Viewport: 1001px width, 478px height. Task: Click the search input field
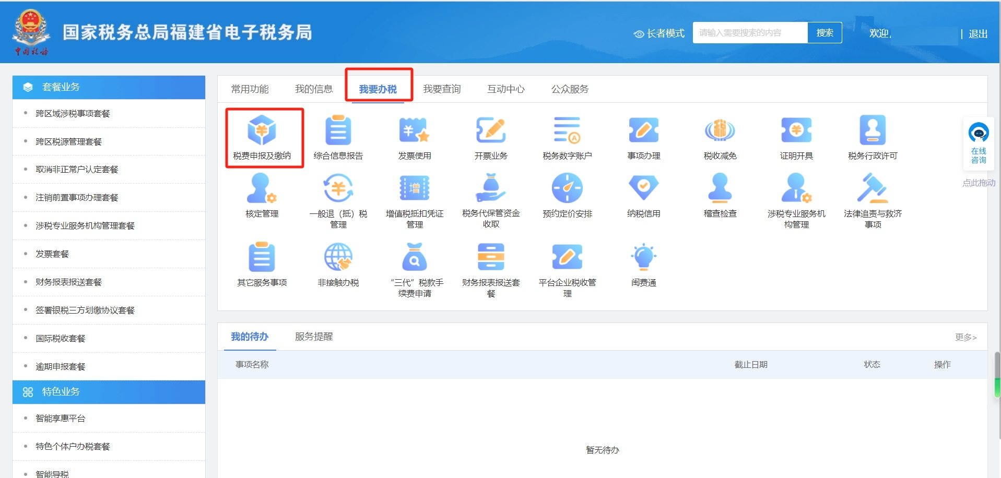pyautogui.click(x=750, y=32)
